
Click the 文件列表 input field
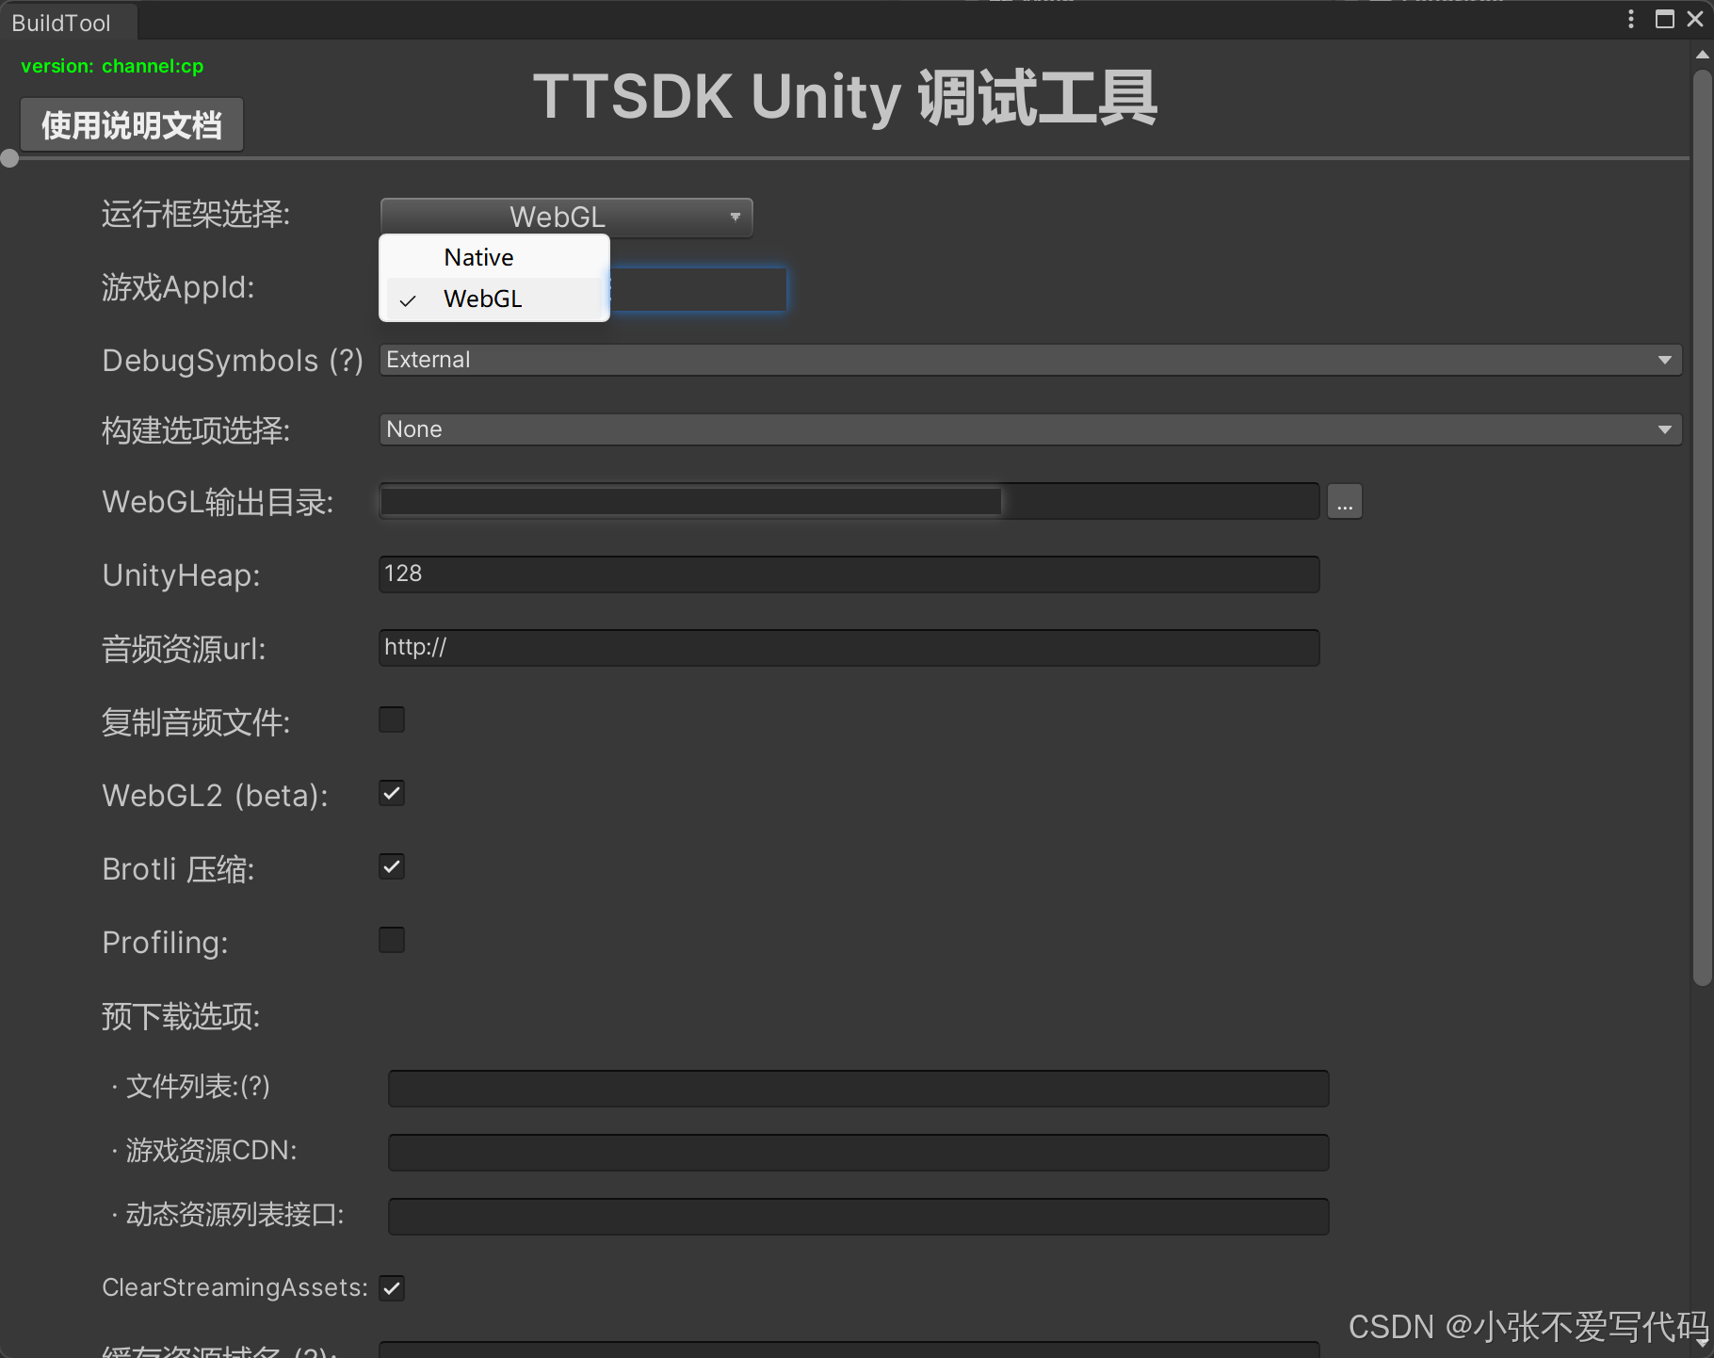coord(858,1088)
